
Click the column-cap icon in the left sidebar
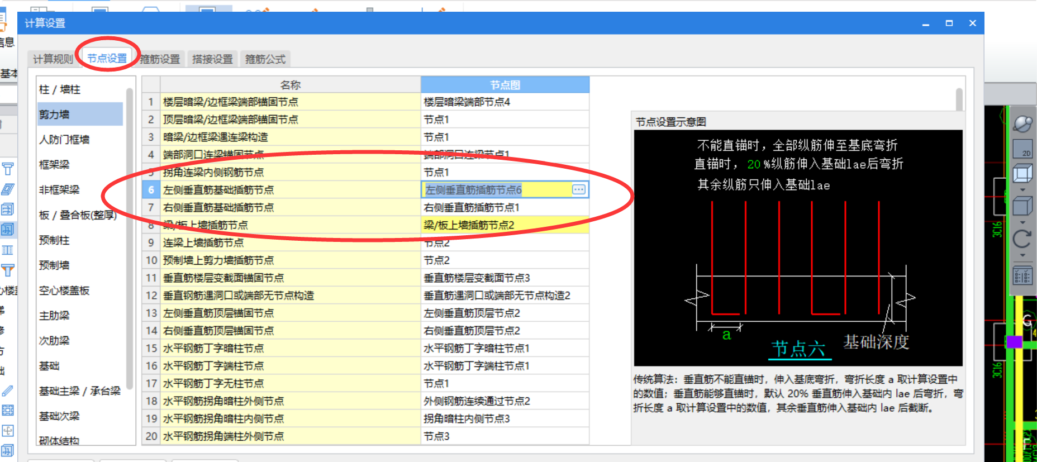8,169
